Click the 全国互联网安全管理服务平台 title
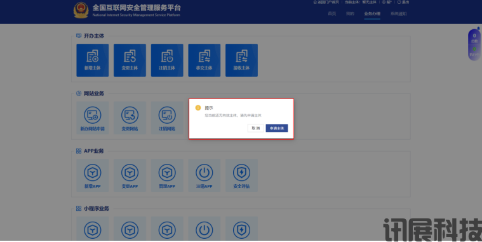Screen dimensions: 482x242 137,8
